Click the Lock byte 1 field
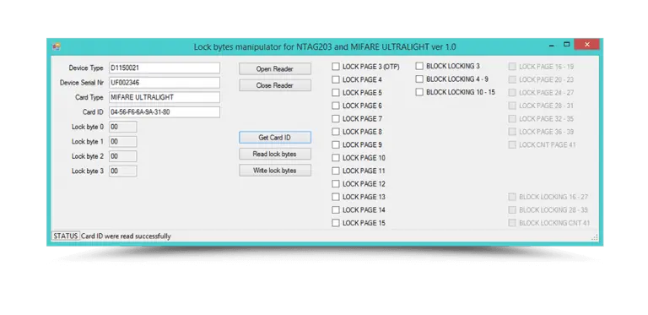648x315 pixels. pos(122,142)
